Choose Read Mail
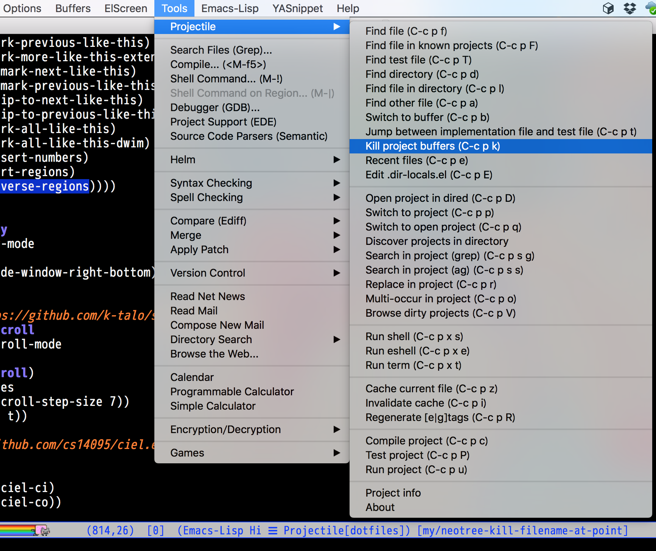This screenshot has height=551, width=656. pos(252,311)
